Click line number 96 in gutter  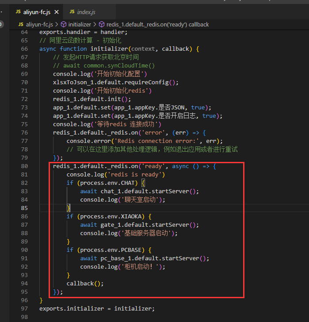click(24, 300)
